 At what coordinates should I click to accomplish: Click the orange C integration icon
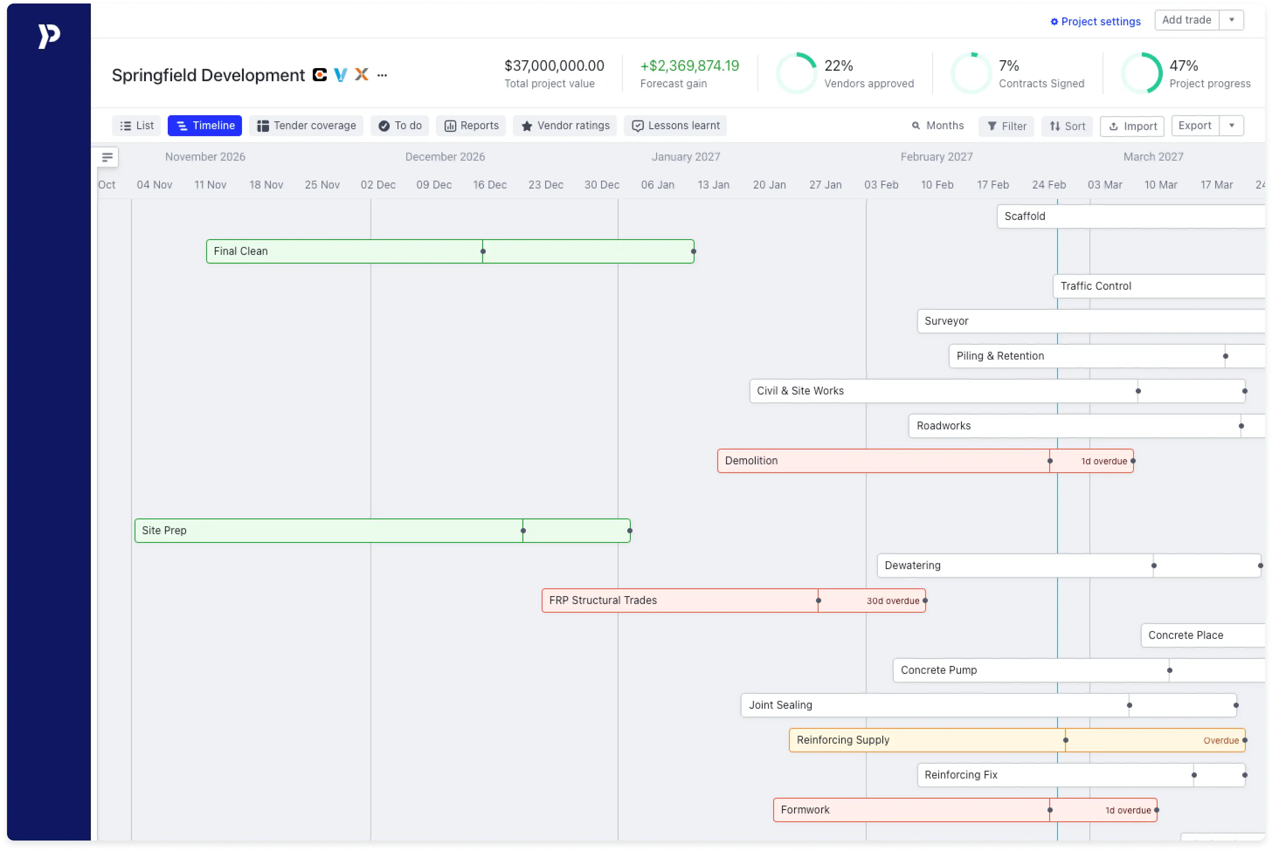click(x=319, y=74)
